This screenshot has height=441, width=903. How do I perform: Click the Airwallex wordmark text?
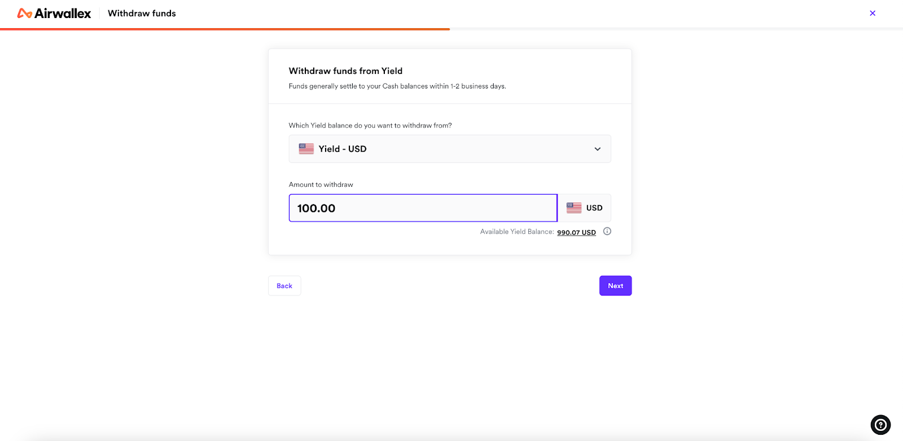[x=63, y=13]
